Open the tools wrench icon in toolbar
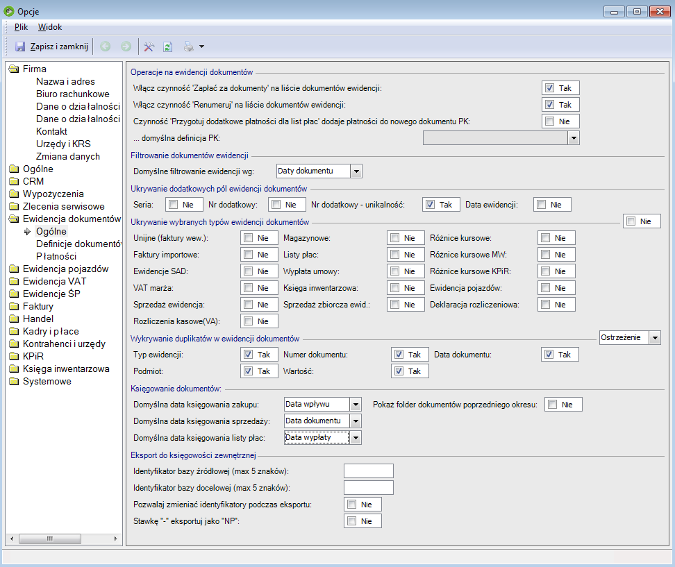Screen dimensions: 675x567 149,46
